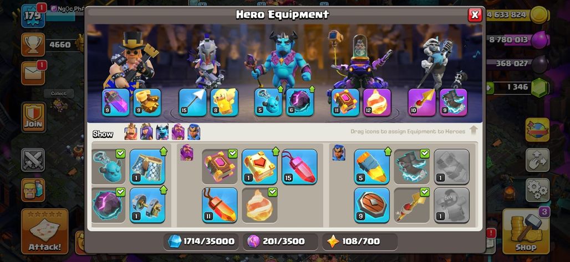Viewport: 570px width, 262px height.
Task: Tap the equipped Henchmen Puppet with checkmark
Action: 108,166
